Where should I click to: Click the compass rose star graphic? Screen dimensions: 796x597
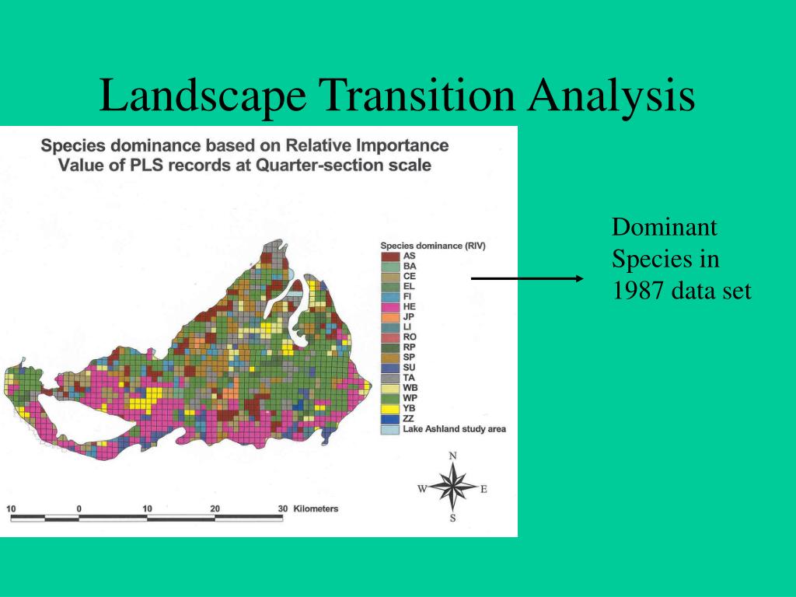tap(453, 488)
